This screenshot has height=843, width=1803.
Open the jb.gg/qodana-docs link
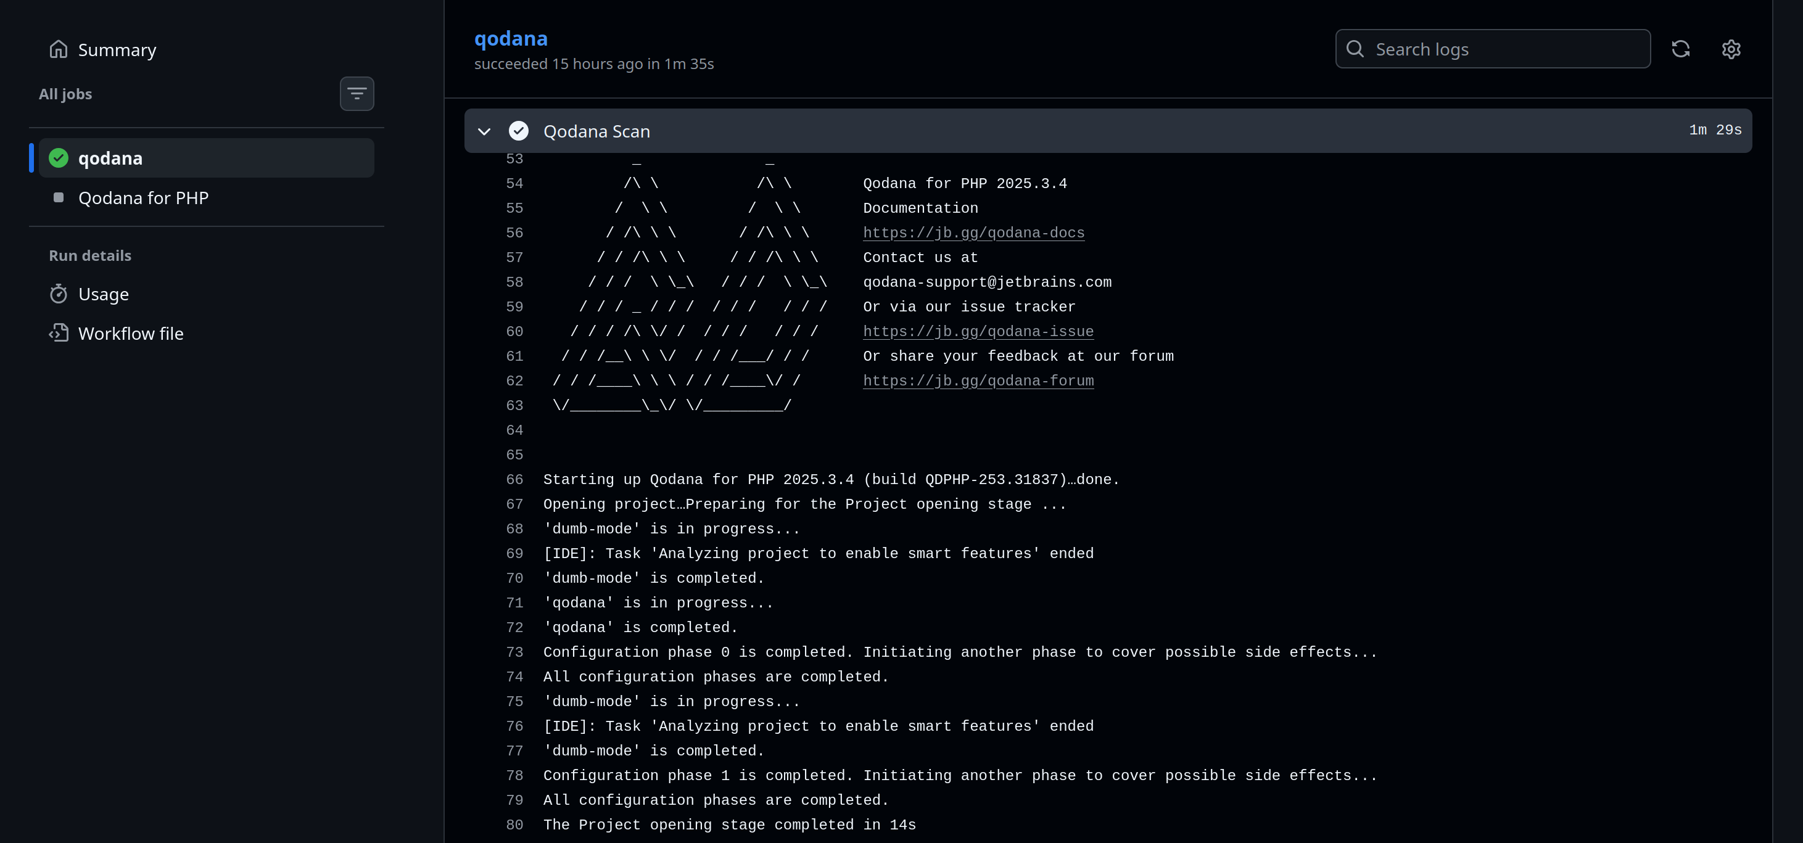(x=973, y=233)
